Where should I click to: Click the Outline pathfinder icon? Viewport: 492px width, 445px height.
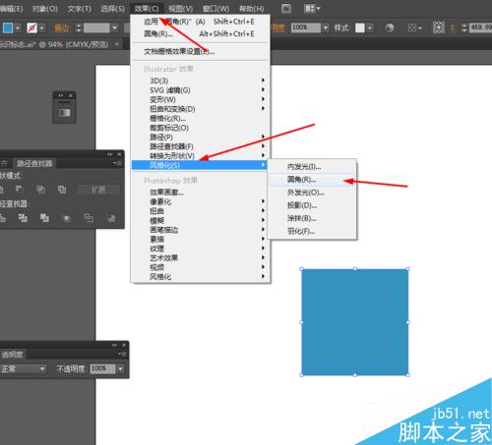click(x=89, y=218)
